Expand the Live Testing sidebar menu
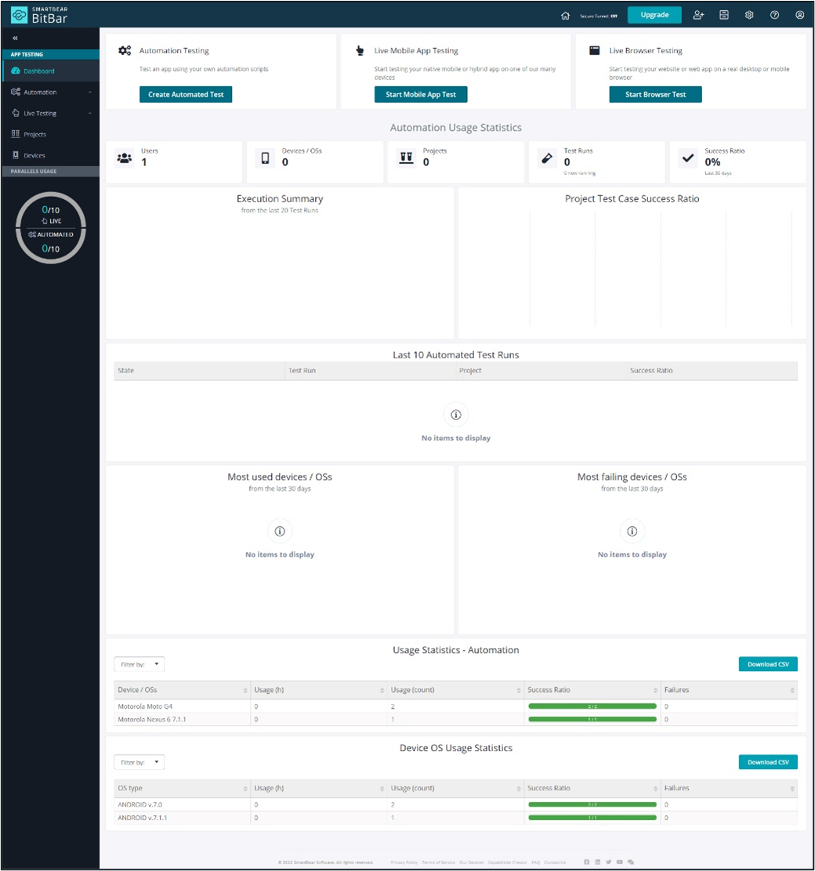The image size is (815, 871). 50,114
